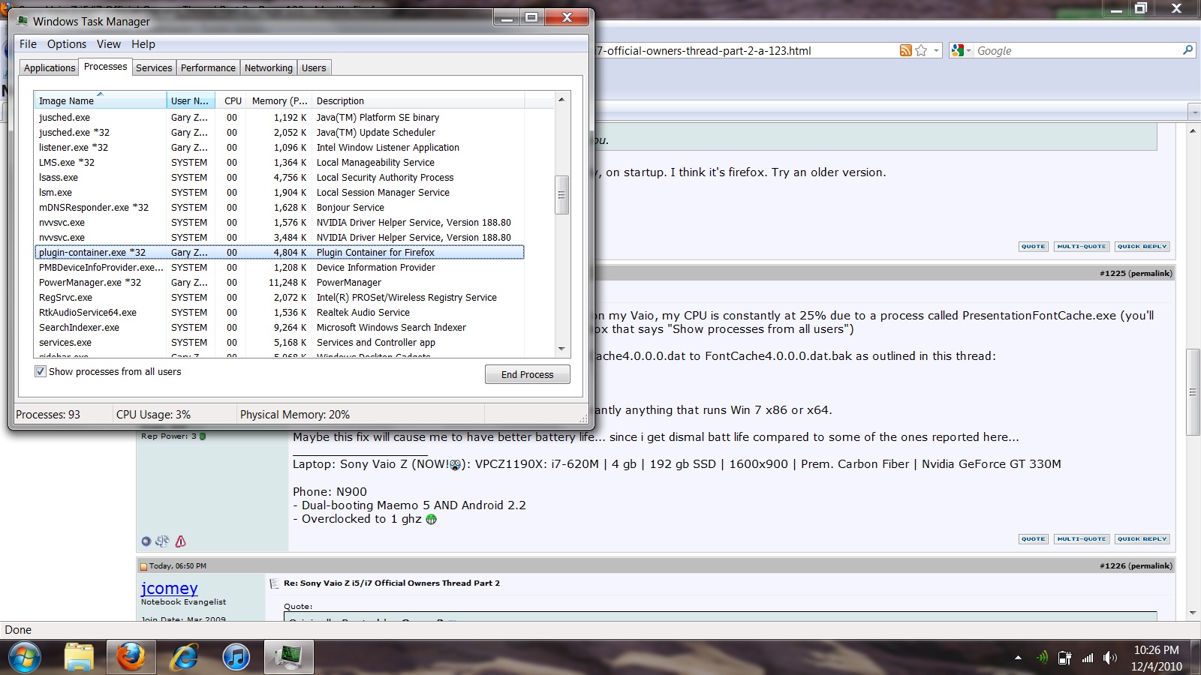Click the post icon beside jcomey's title
Screen dimensions: 1201x675
click(x=275, y=583)
